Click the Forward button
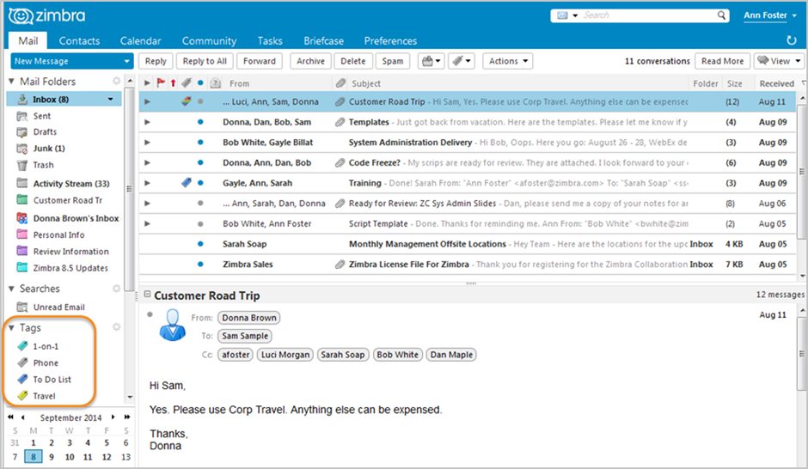The height and width of the screenshot is (469, 808). [x=260, y=61]
